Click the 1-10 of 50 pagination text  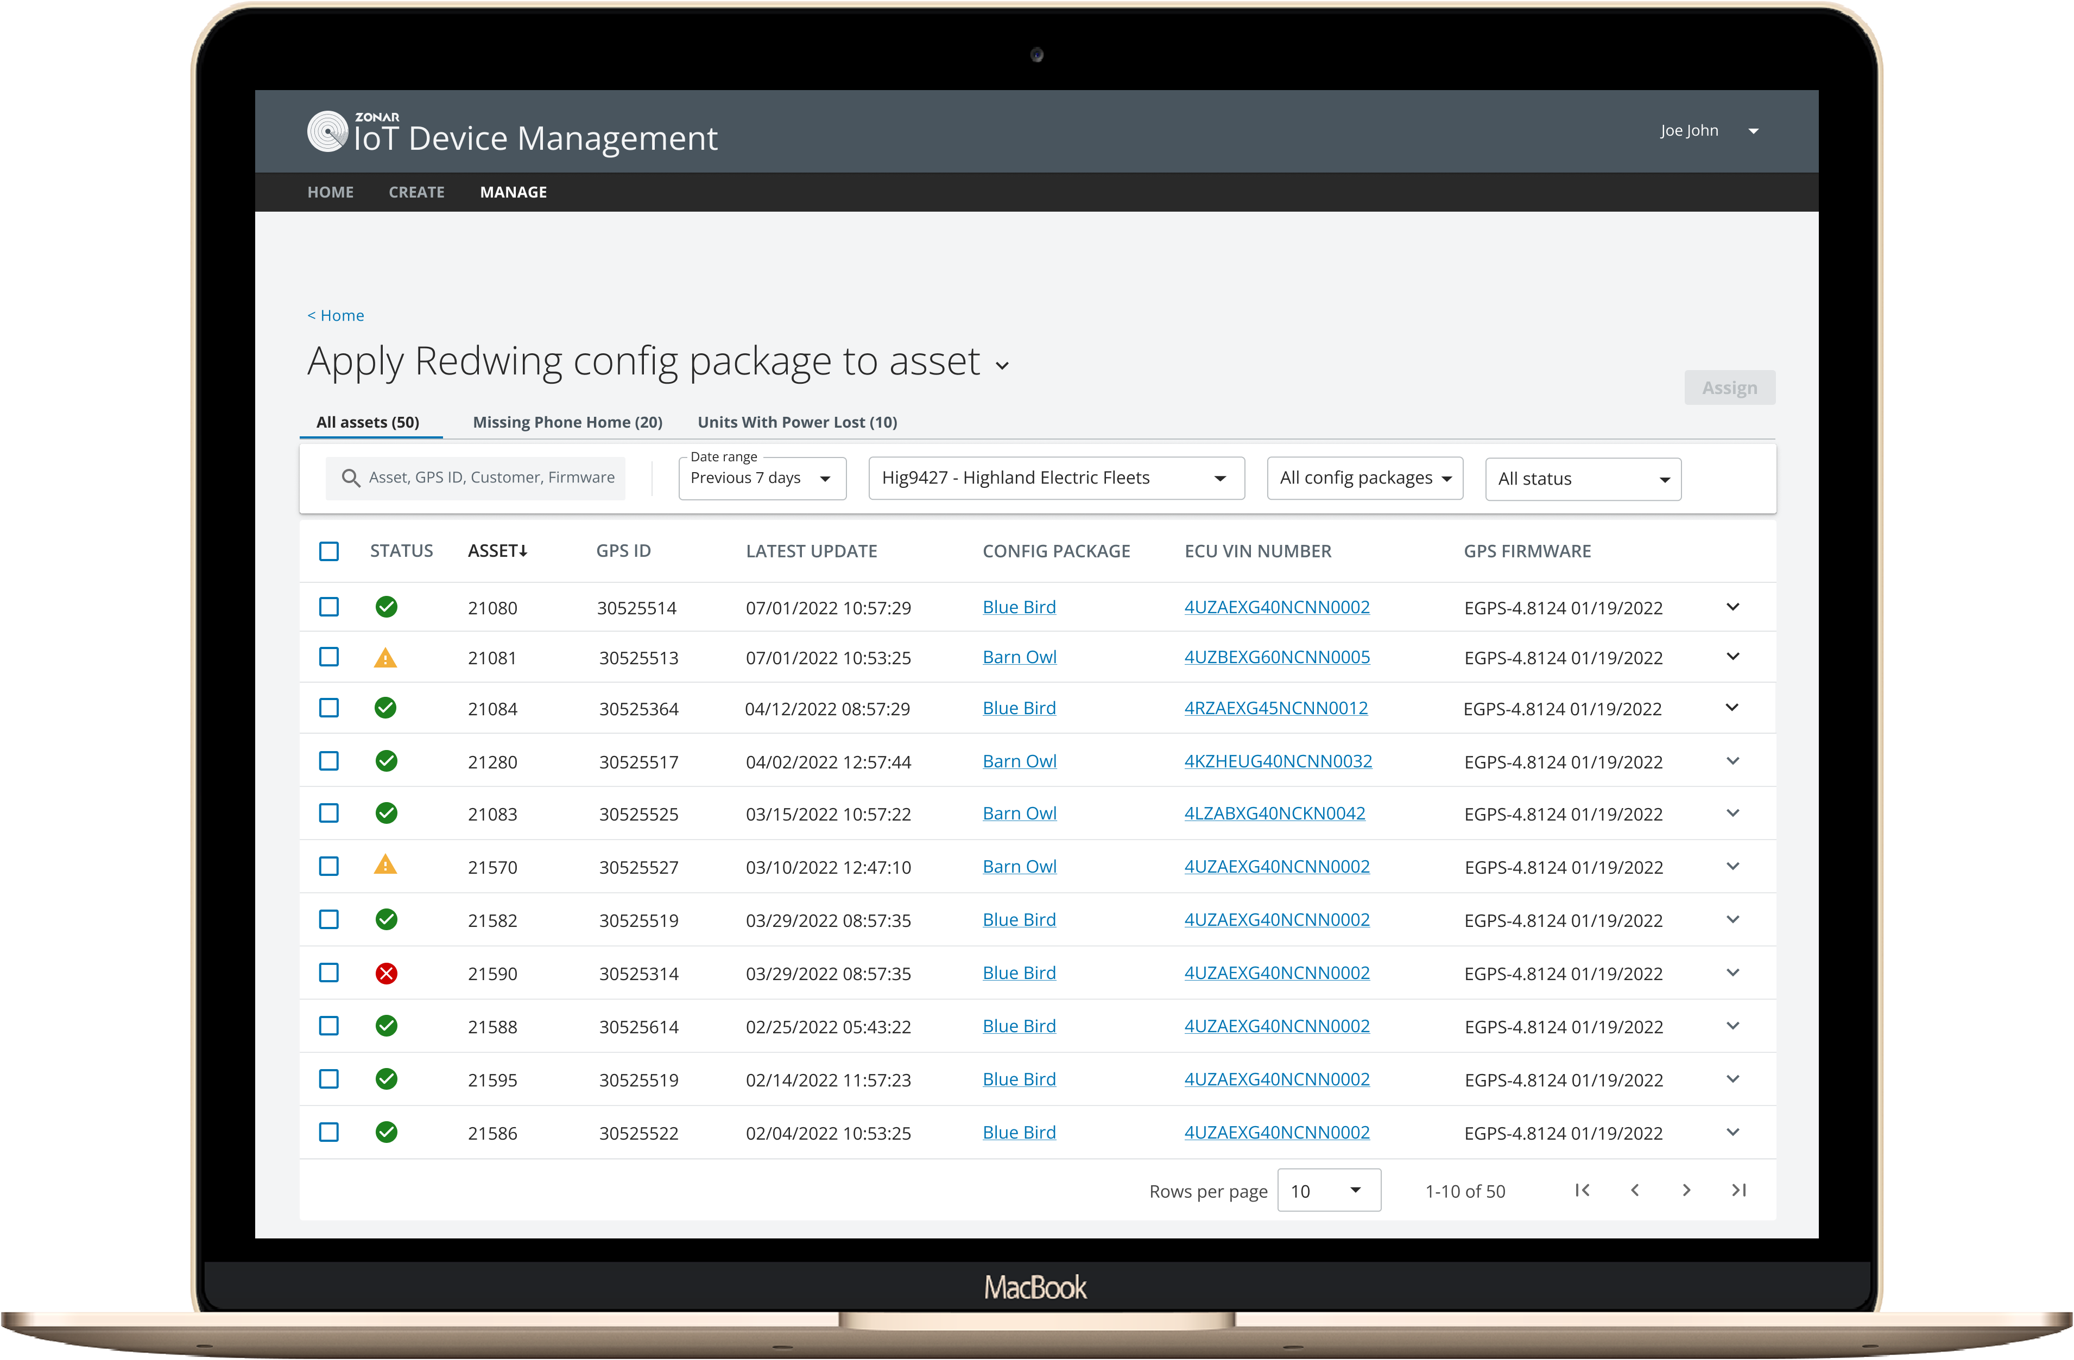(x=1465, y=1192)
